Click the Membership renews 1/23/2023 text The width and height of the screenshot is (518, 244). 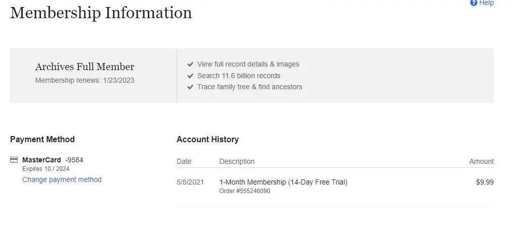85,80
